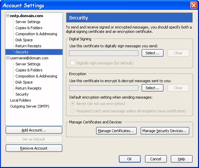
Task: Click the encryption certificate text field
Action: click(104, 88)
